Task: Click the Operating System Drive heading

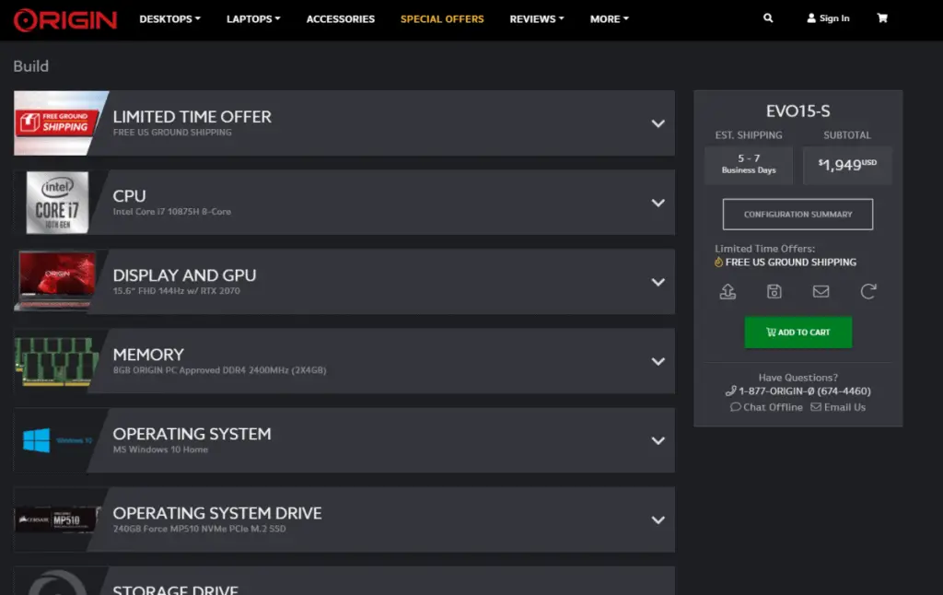Action: tap(217, 514)
